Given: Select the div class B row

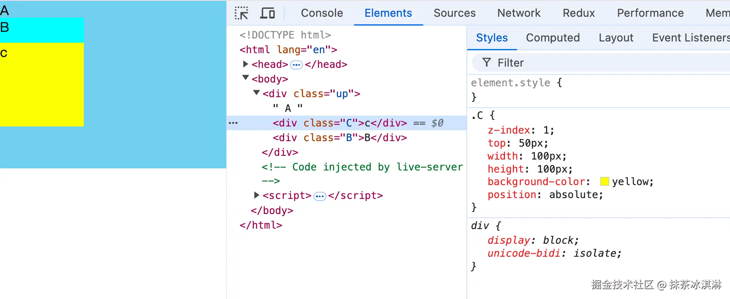Looking at the screenshot, I should coord(340,137).
